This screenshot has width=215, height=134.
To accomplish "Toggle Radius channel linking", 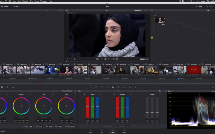I will coord(84,94).
